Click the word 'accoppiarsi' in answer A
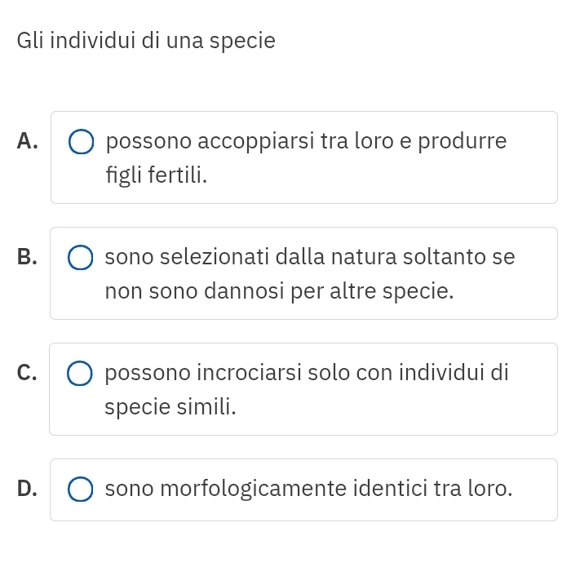 tap(255, 142)
